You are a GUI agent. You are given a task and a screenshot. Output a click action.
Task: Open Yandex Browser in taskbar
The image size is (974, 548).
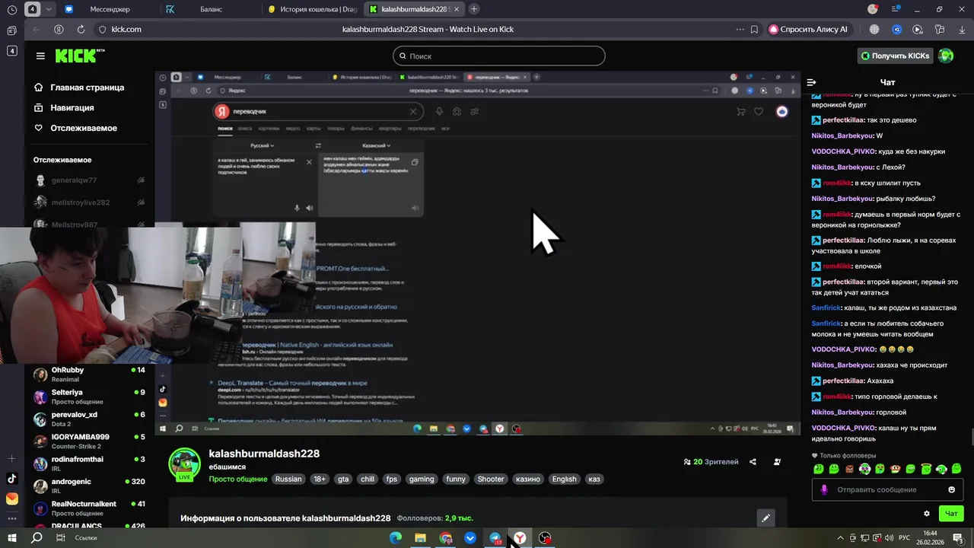(520, 538)
